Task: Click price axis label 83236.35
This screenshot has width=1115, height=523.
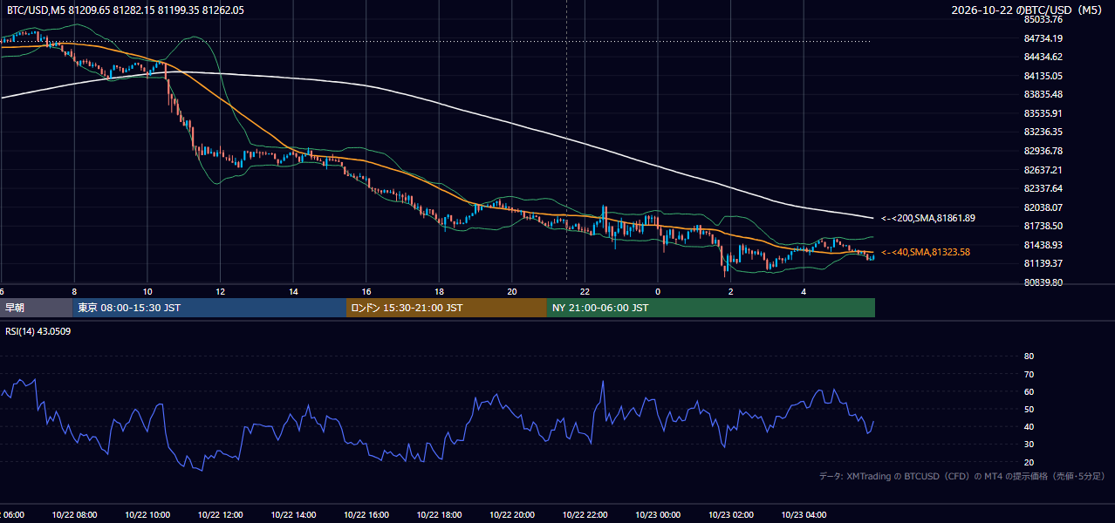Action: pyautogui.click(x=1043, y=132)
